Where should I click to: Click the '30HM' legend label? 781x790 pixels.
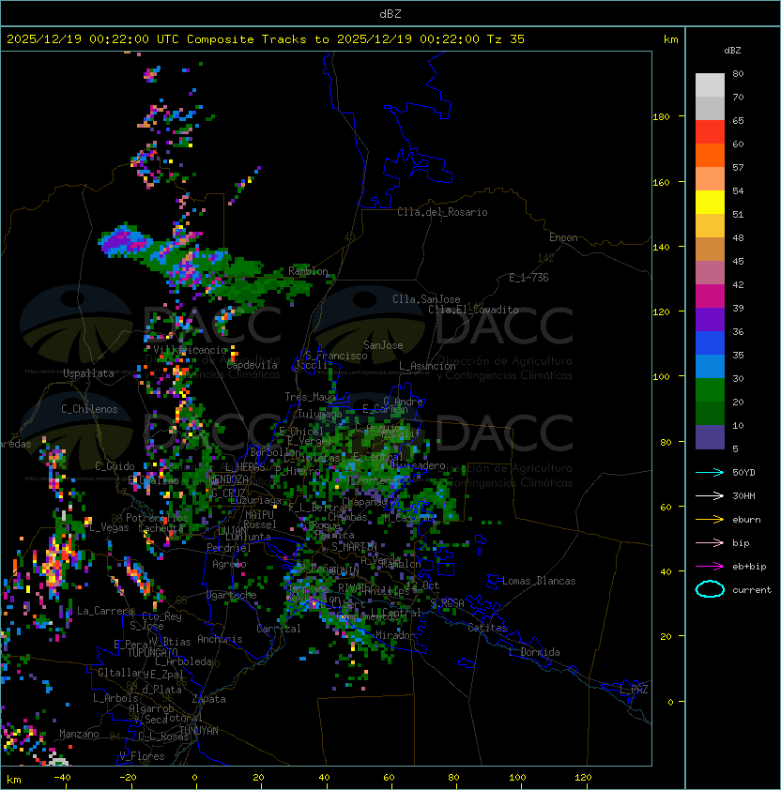pos(743,495)
